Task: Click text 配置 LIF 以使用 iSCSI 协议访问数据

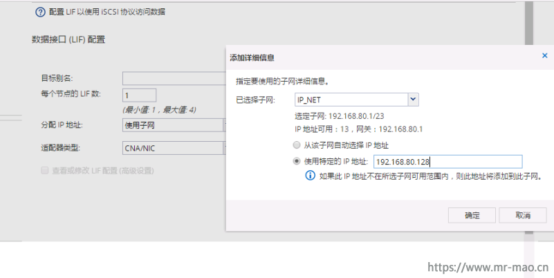Action: 107,12
